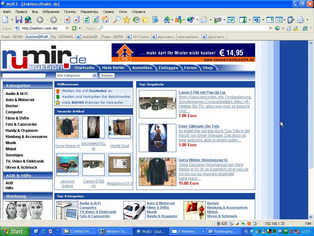Open the New page dropdown arrow

pos(12,20)
